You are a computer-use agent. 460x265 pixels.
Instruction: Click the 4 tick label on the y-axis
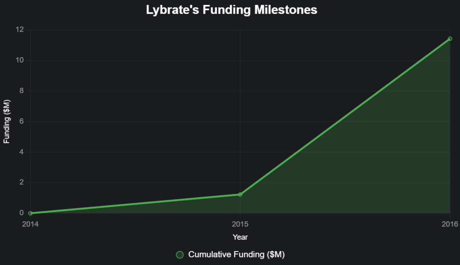(21, 152)
